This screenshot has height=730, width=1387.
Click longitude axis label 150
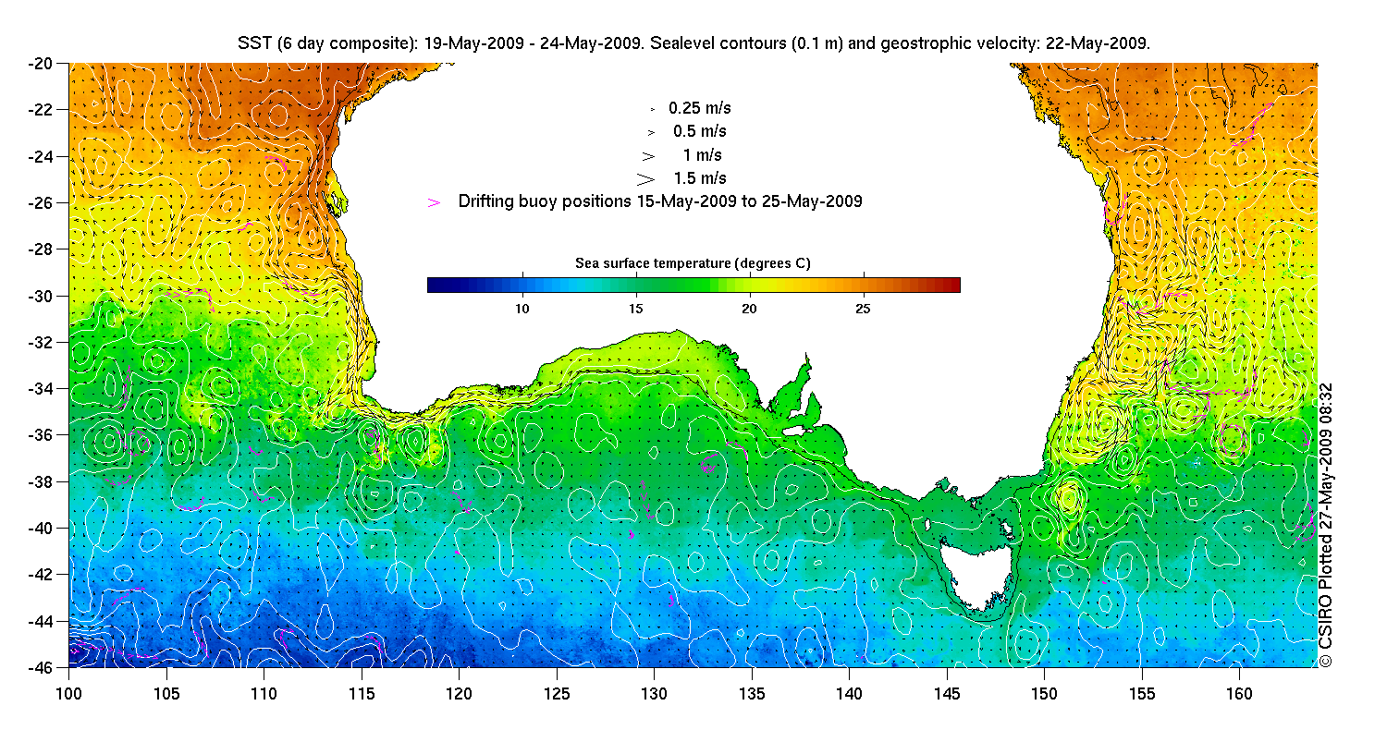(1044, 693)
